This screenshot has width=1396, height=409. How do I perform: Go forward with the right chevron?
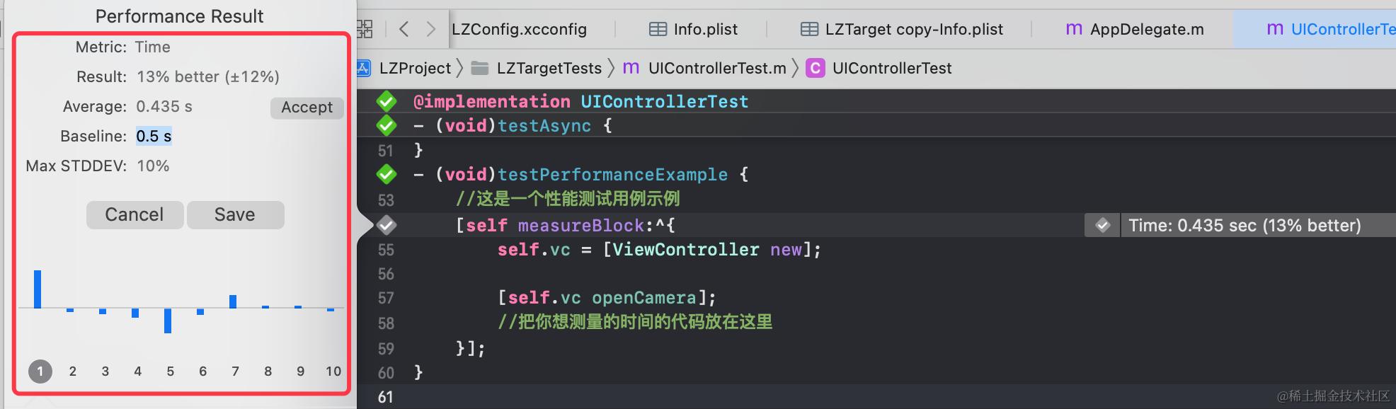pyautogui.click(x=430, y=29)
